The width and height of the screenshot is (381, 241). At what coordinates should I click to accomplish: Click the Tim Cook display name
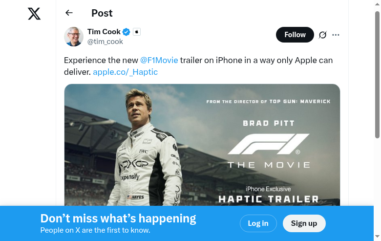[x=104, y=32]
